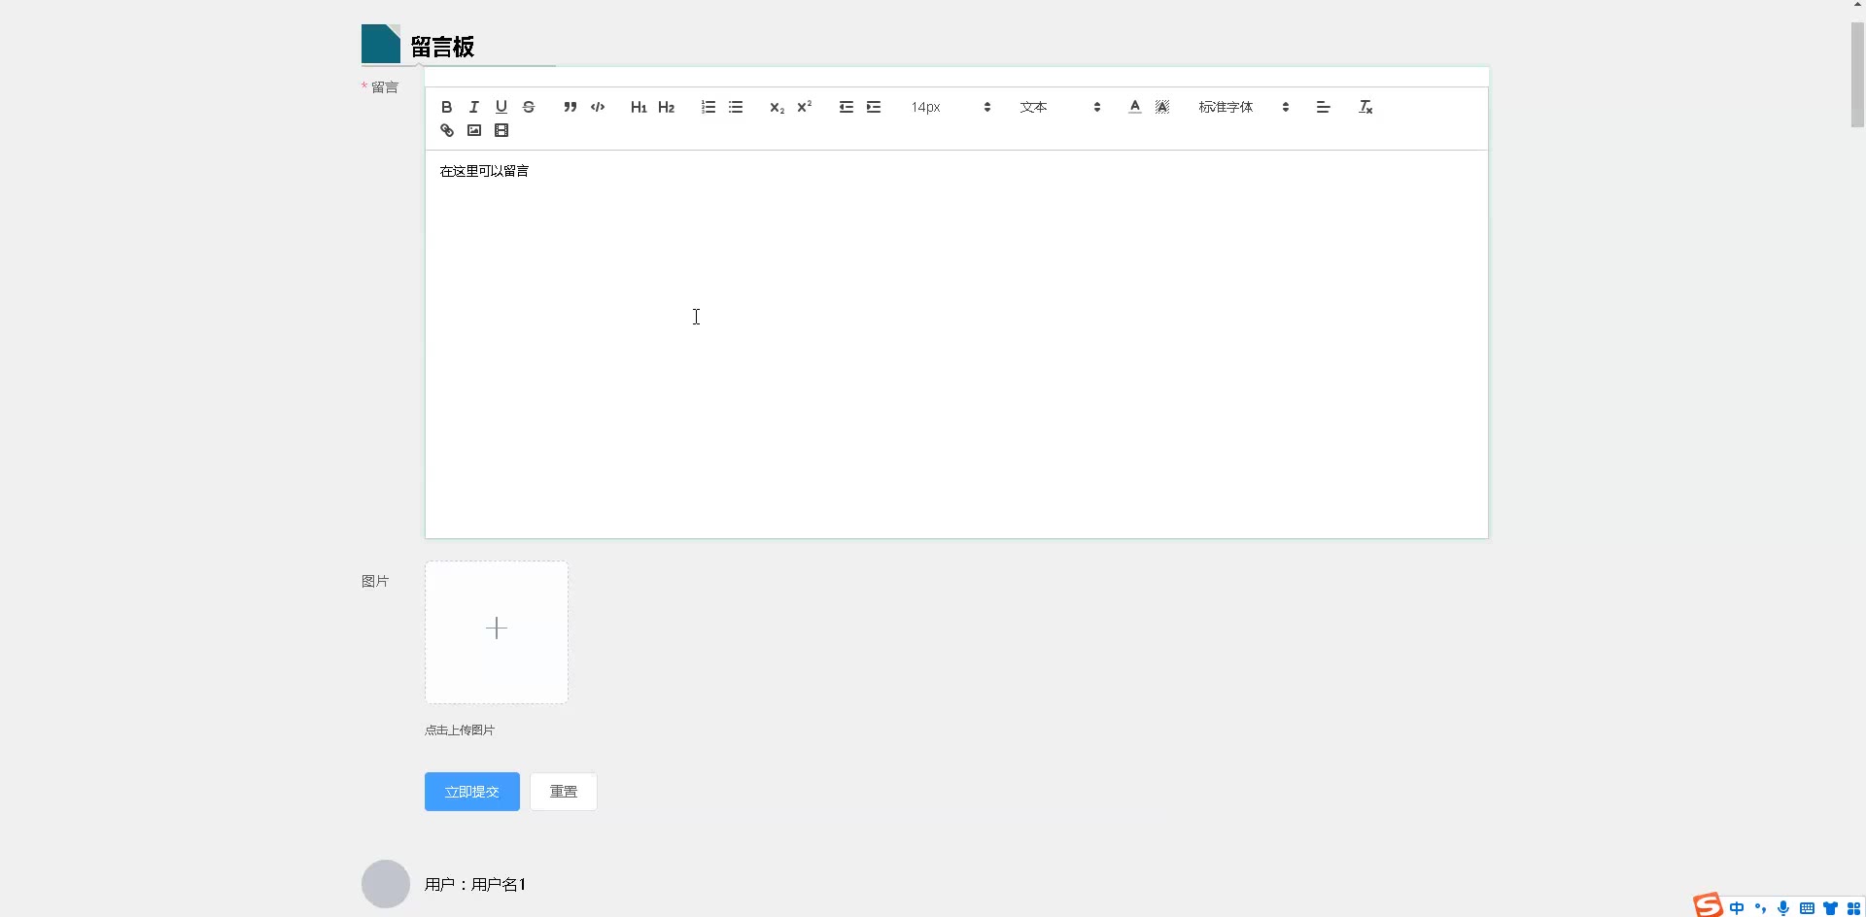Insert a hyperlink
This screenshot has height=917, width=1866.
click(447, 130)
